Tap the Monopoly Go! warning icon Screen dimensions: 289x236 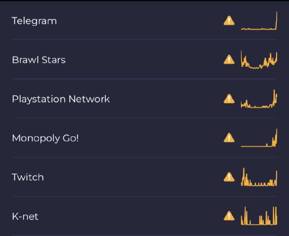pyautogui.click(x=229, y=138)
